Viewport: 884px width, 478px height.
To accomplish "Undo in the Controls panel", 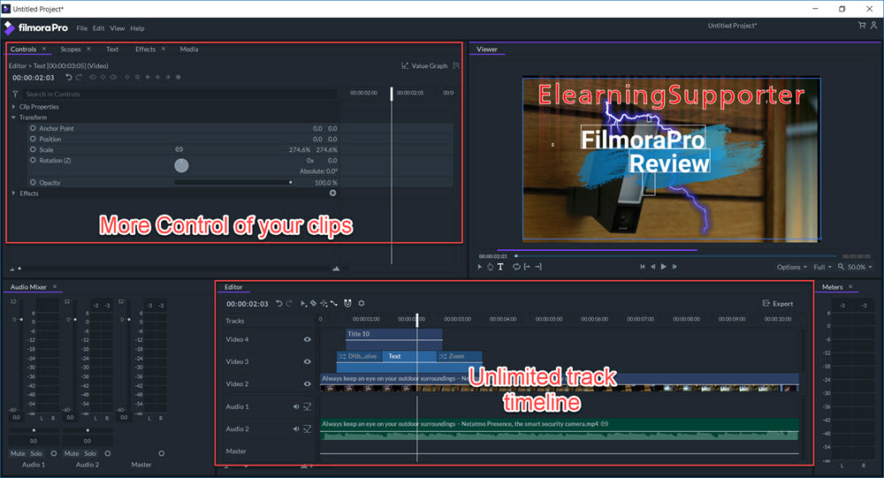I will pos(69,77).
